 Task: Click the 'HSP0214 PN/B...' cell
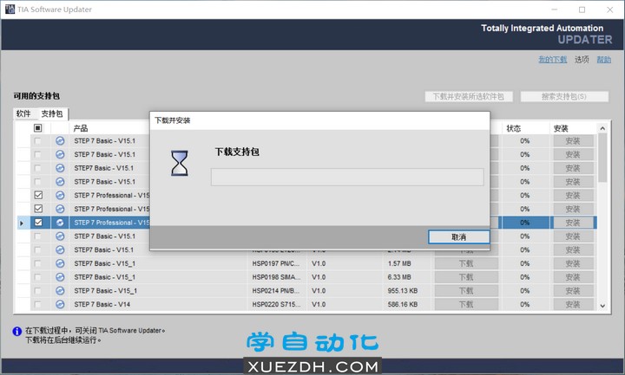tap(276, 291)
